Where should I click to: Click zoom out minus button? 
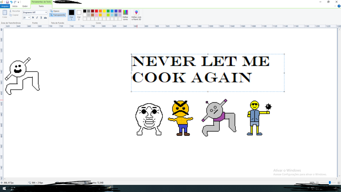[x=317, y=183]
